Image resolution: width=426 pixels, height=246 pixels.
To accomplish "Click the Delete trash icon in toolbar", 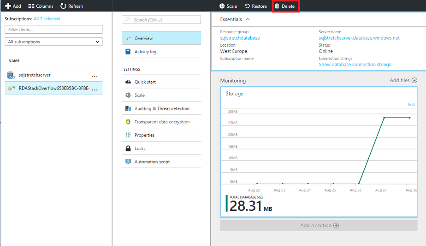I will coord(277,6).
